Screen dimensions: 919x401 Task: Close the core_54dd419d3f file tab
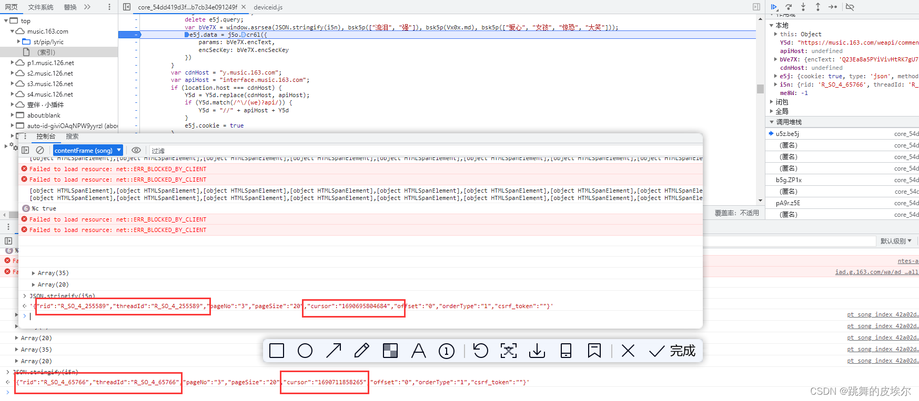(244, 7)
